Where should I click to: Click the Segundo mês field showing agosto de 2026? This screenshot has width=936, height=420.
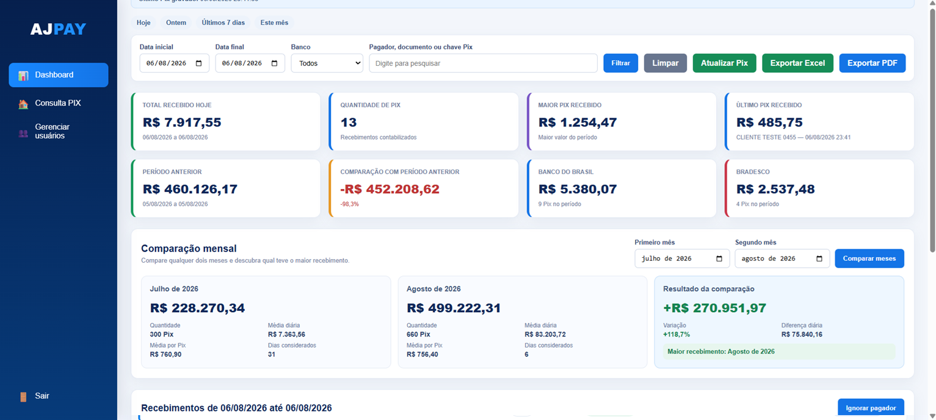(782, 258)
